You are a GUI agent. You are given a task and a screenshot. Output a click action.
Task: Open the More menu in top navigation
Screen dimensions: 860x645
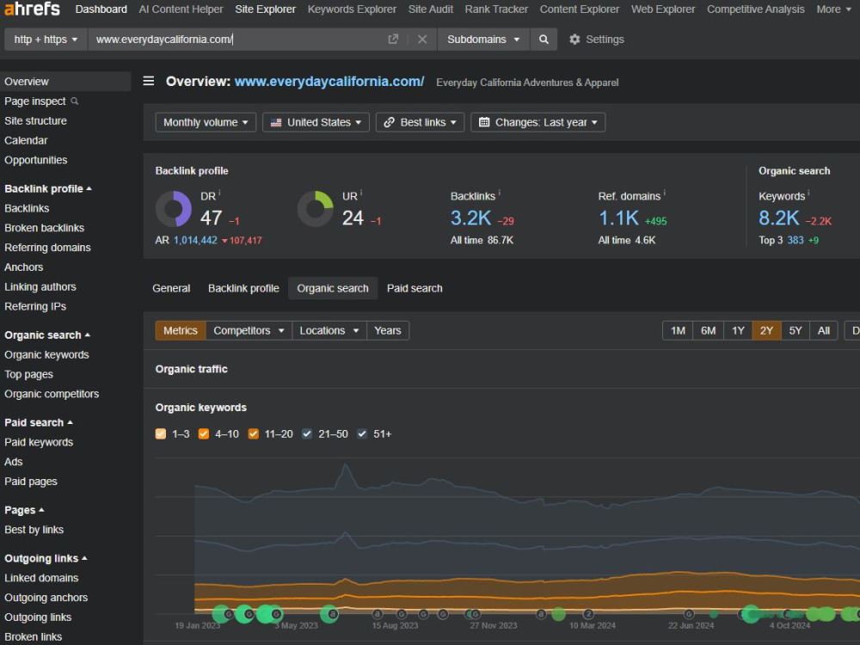pos(833,9)
